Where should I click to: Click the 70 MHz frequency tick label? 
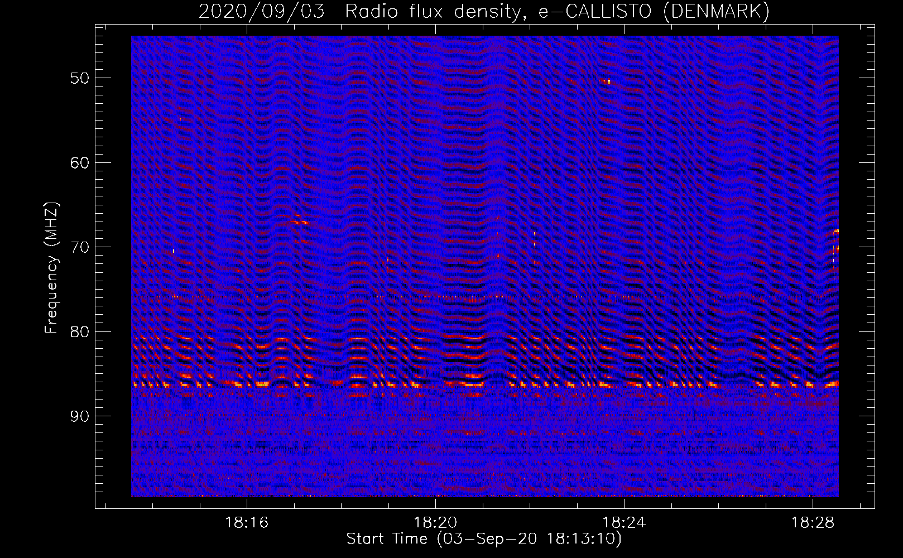tap(80, 247)
